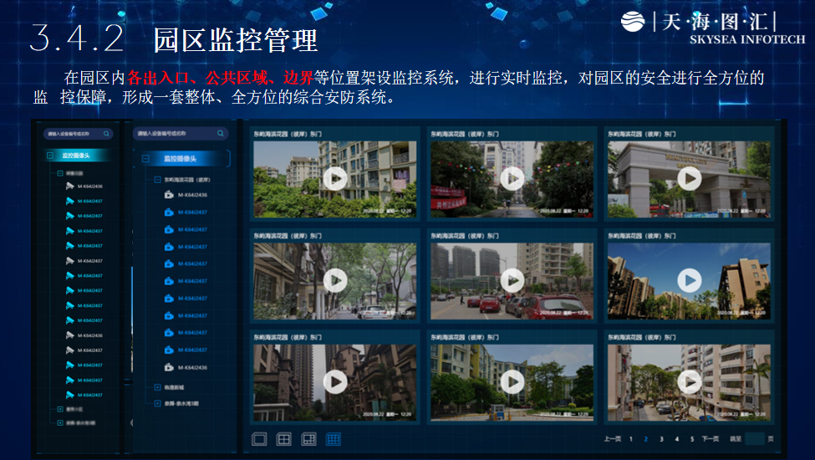Collapse the 监控摄像头 node in right panel
The height and width of the screenshot is (460, 815).
point(146,159)
